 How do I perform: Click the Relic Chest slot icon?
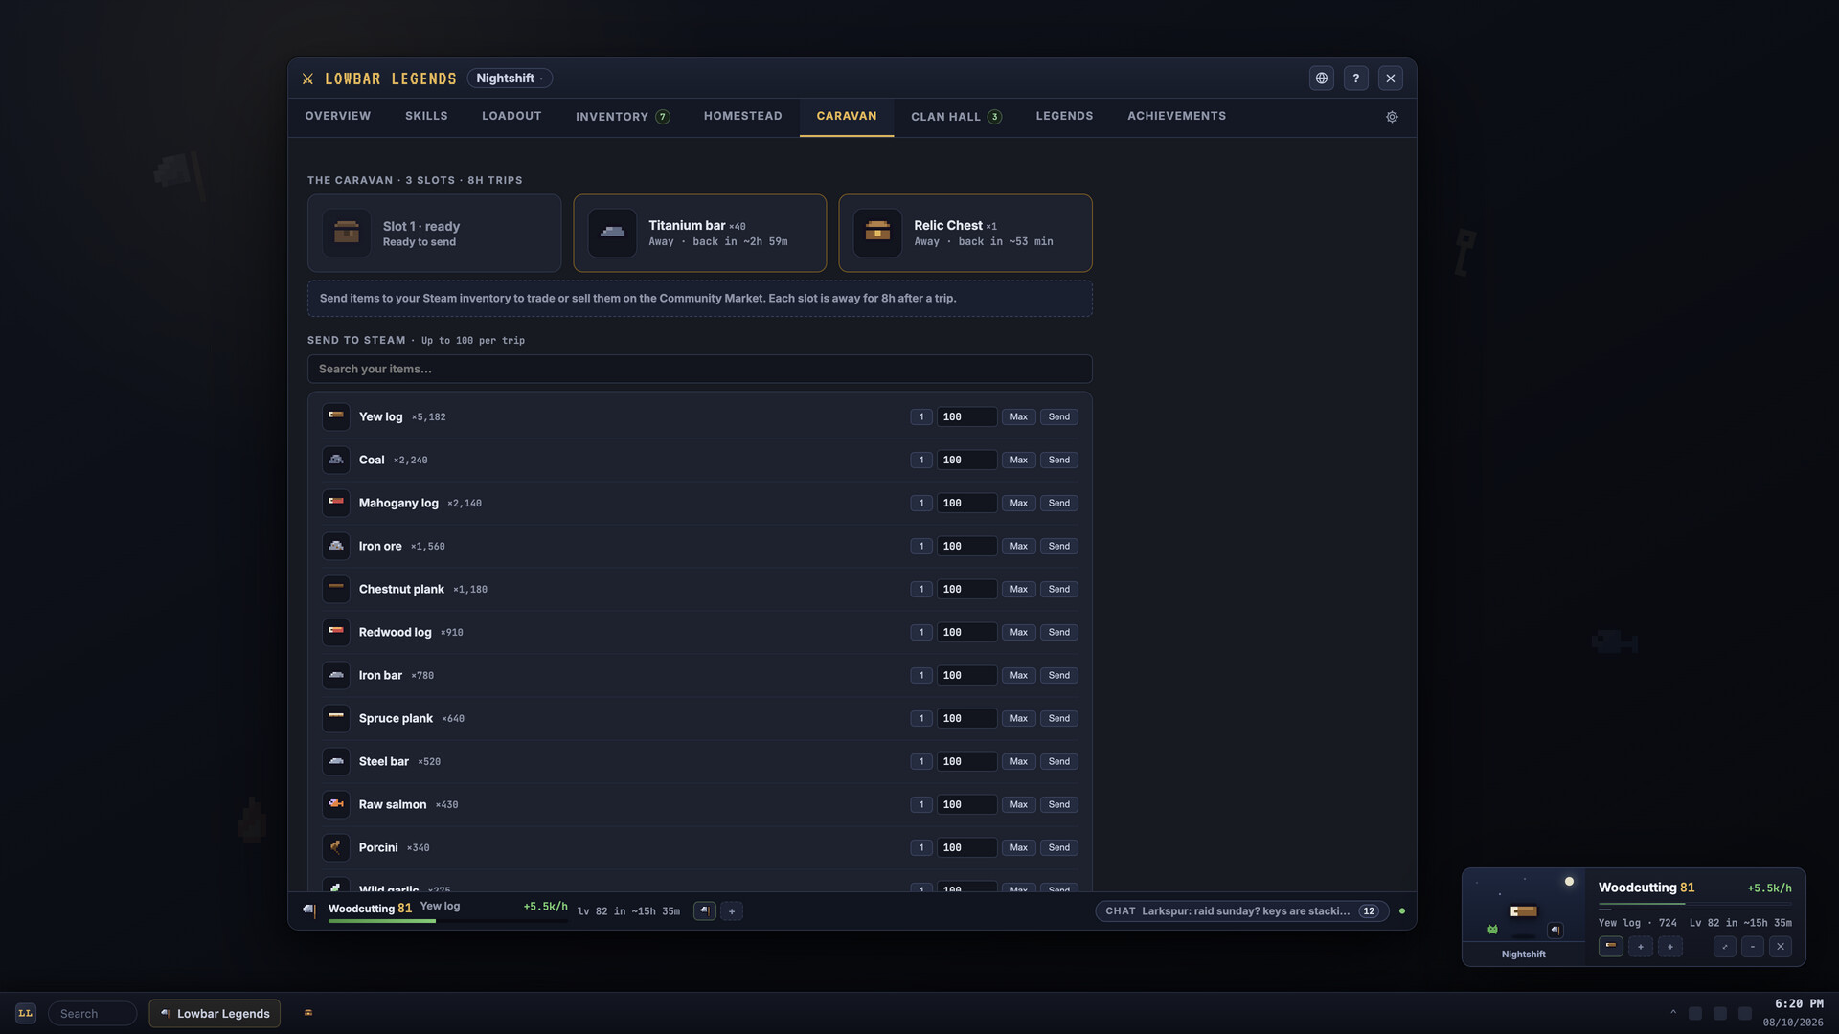(877, 233)
